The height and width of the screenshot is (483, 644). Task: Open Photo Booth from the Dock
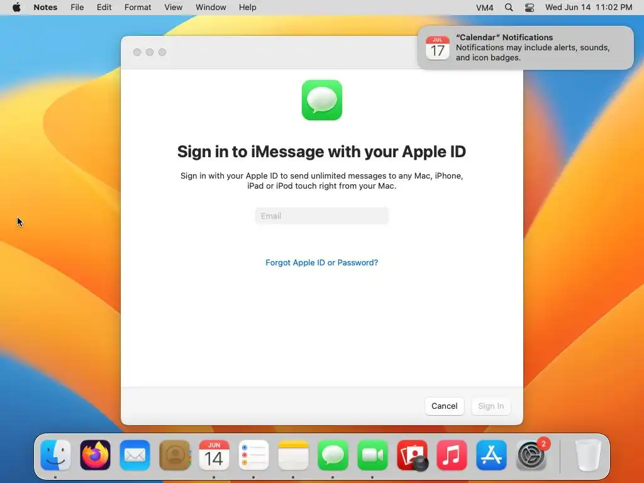tap(412, 455)
